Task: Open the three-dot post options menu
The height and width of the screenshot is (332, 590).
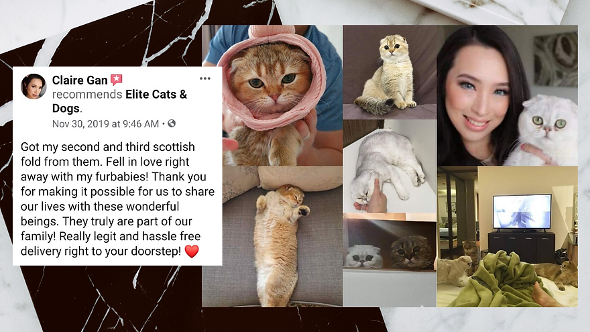Action: [x=204, y=78]
